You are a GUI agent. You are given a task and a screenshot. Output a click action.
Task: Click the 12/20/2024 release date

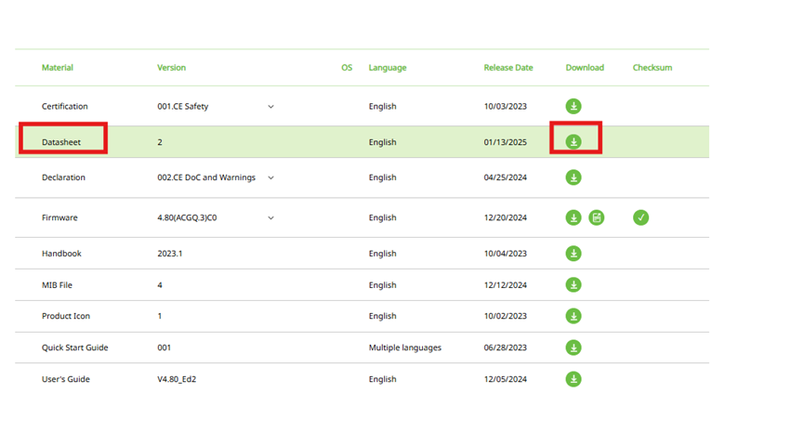[x=505, y=217]
